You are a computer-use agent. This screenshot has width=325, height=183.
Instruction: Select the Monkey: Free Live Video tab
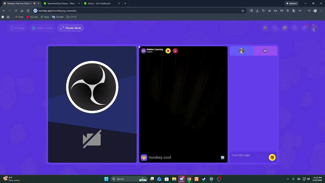tap(21, 4)
